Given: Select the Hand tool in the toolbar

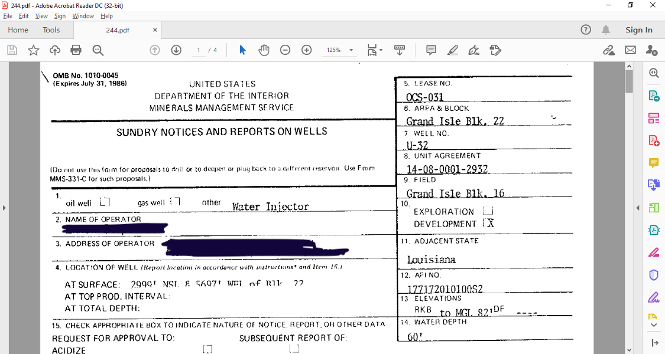Looking at the screenshot, I should point(263,50).
